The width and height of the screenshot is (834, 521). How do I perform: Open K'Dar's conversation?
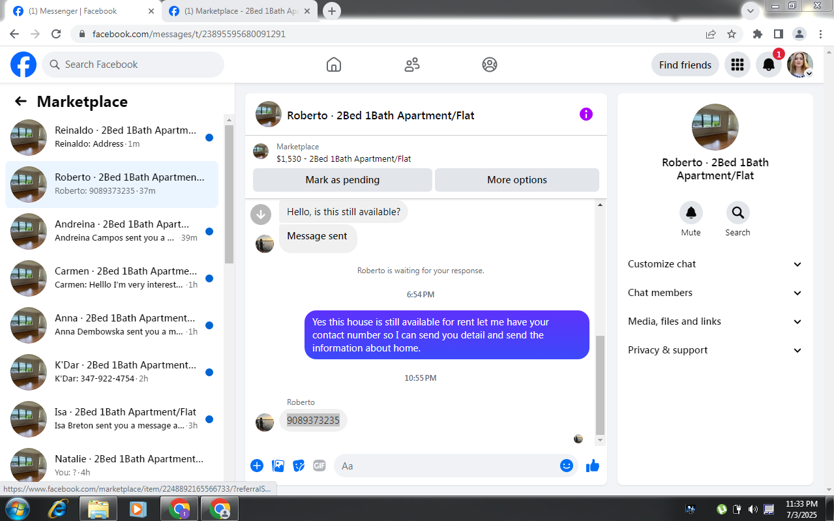112,372
